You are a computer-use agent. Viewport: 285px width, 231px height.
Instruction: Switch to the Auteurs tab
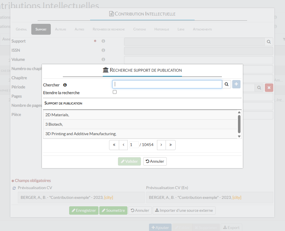[x=61, y=29]
